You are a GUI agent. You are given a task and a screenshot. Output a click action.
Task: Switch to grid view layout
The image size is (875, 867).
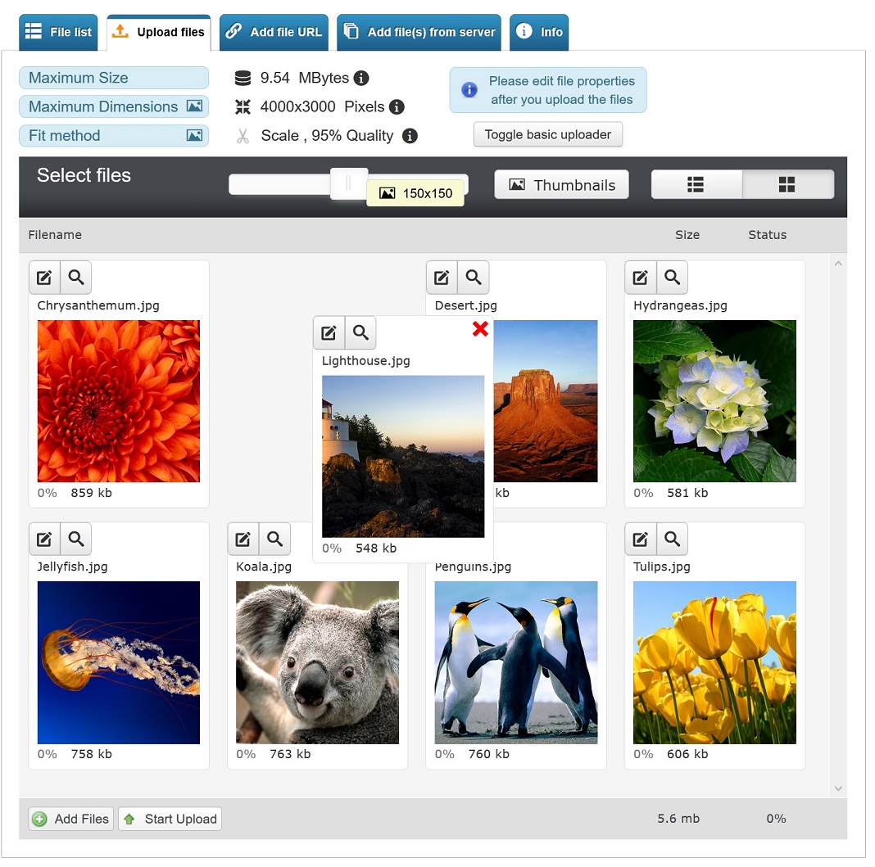(787, 185)
